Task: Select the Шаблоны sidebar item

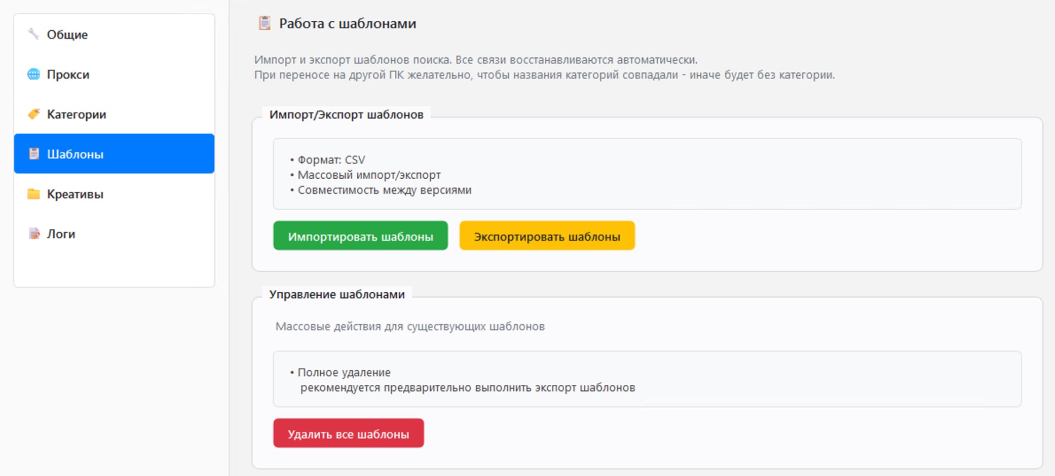Action: pyautogui.click(x=115, y=154)
